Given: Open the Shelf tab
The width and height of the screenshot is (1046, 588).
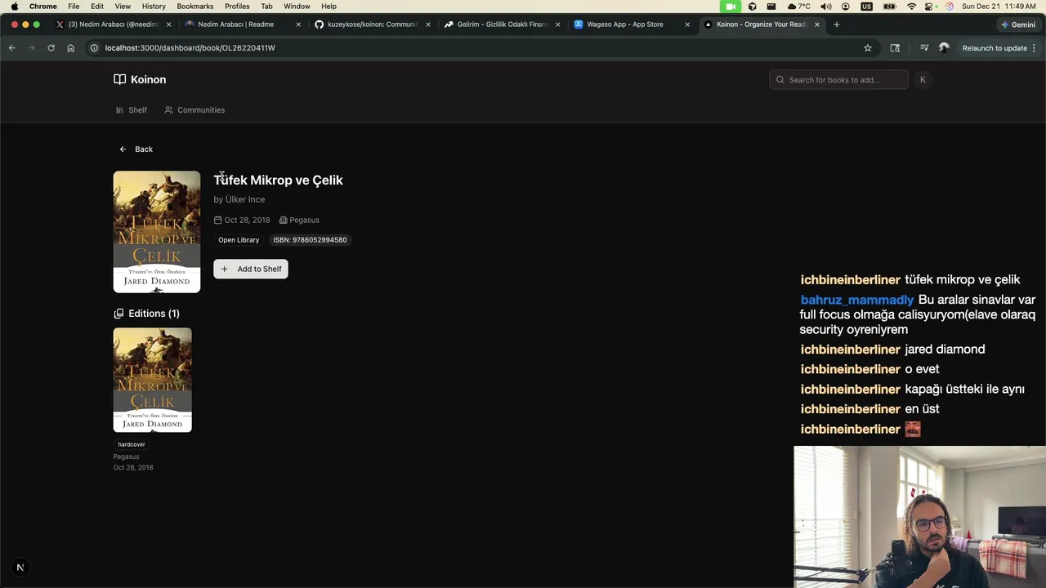Looking at the screenshot, I should point(131,109).
